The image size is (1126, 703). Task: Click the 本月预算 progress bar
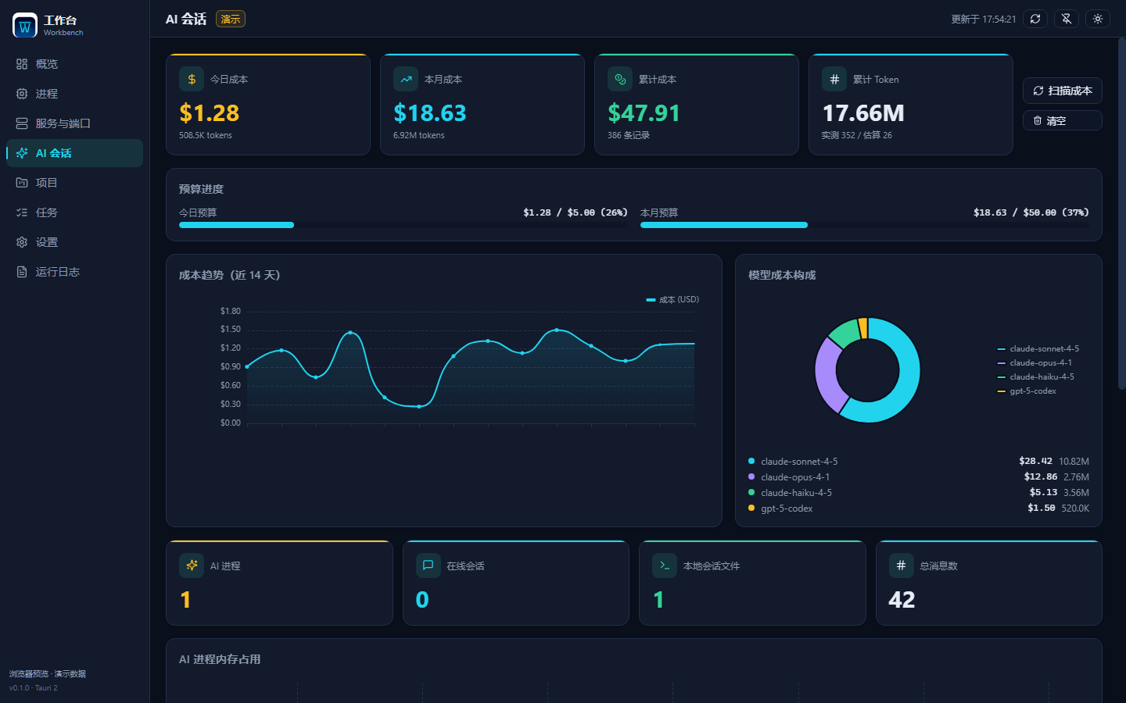coord(865,225)
